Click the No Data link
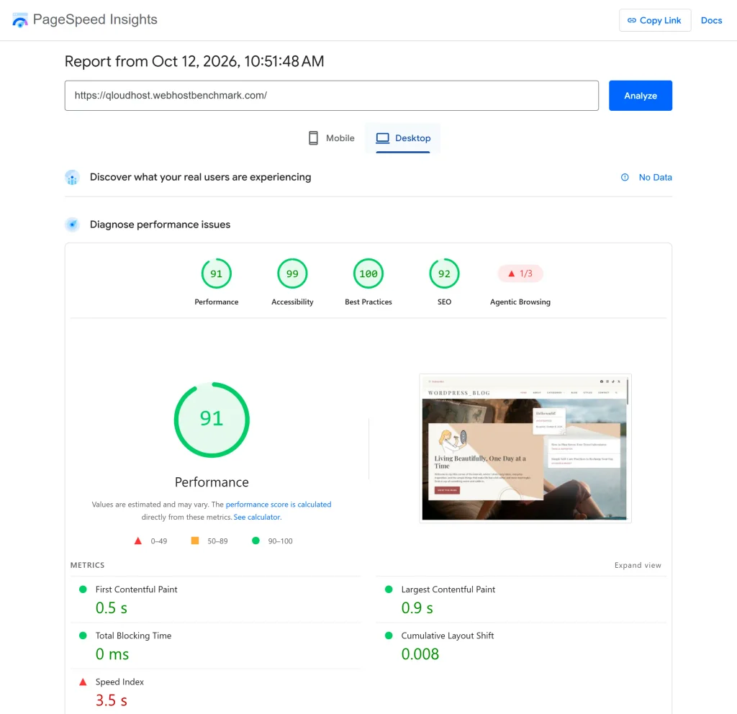Screen dimensions: 737x714 pyautogui.click(x=655, y=177)
